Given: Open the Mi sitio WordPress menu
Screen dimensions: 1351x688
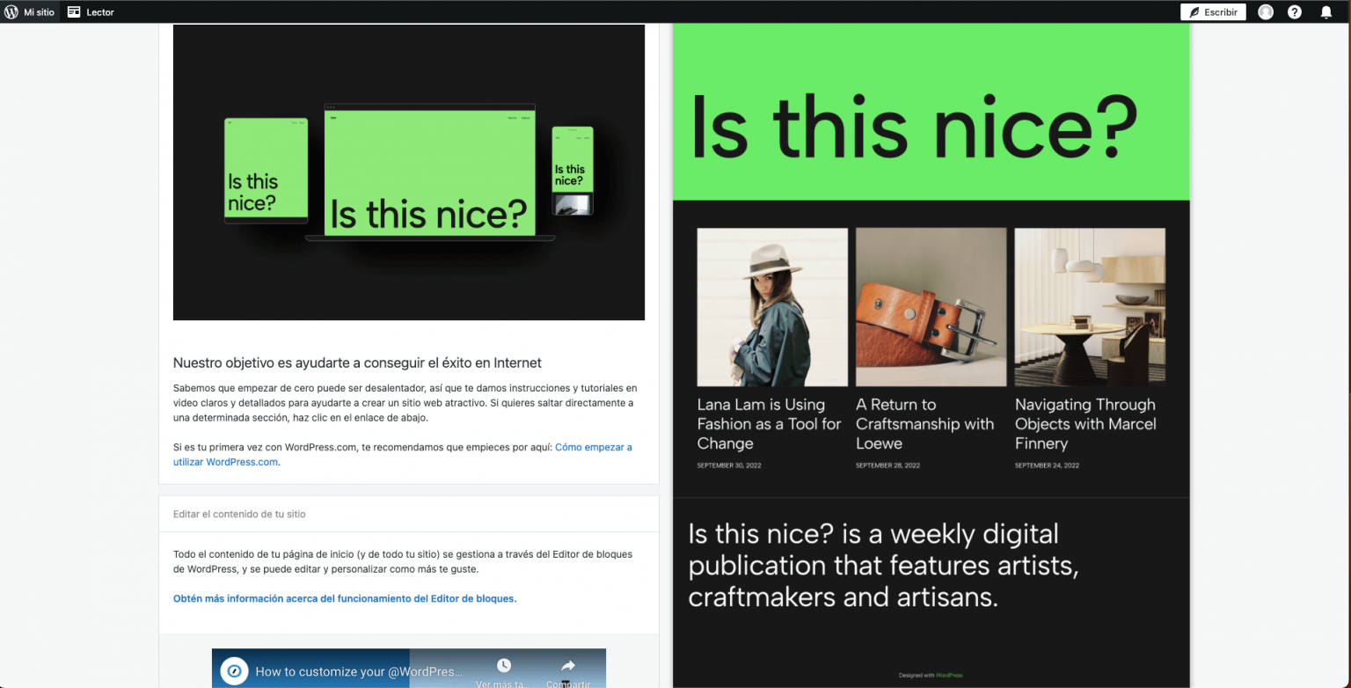Looking at the screenshot, I should tap(30, 12).
